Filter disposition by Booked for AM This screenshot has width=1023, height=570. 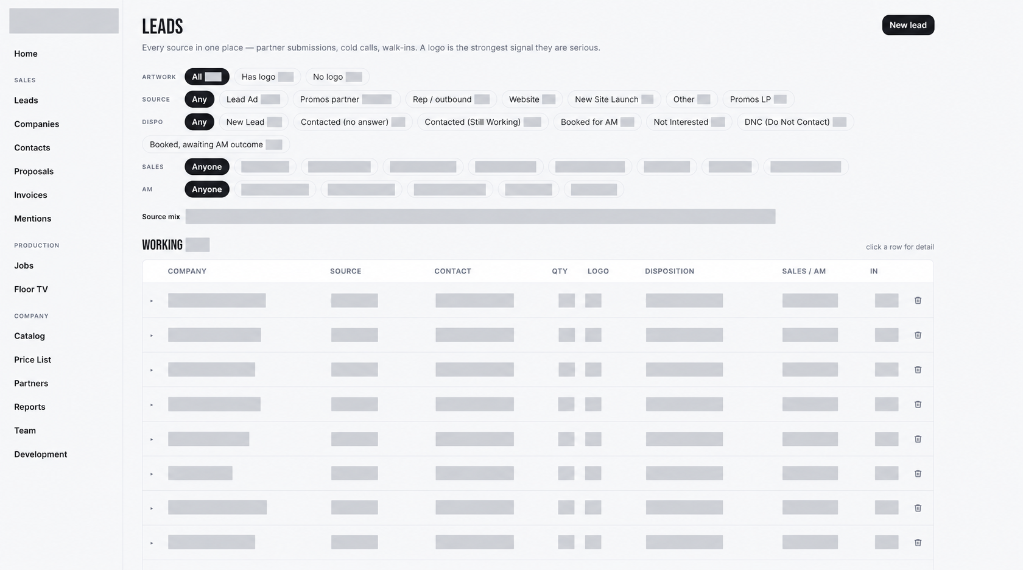click(x=597, y=122)
